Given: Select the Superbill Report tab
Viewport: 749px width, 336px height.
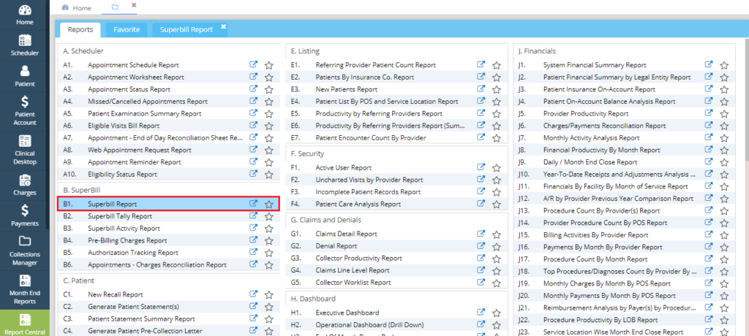Looking at the screenshot, I should click(187, 30).
